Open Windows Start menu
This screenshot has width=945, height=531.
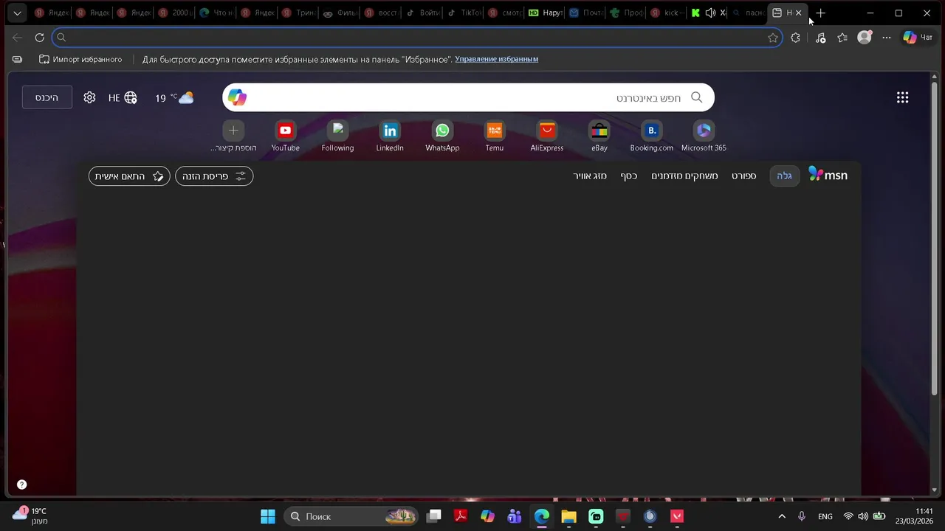(268, 516)
